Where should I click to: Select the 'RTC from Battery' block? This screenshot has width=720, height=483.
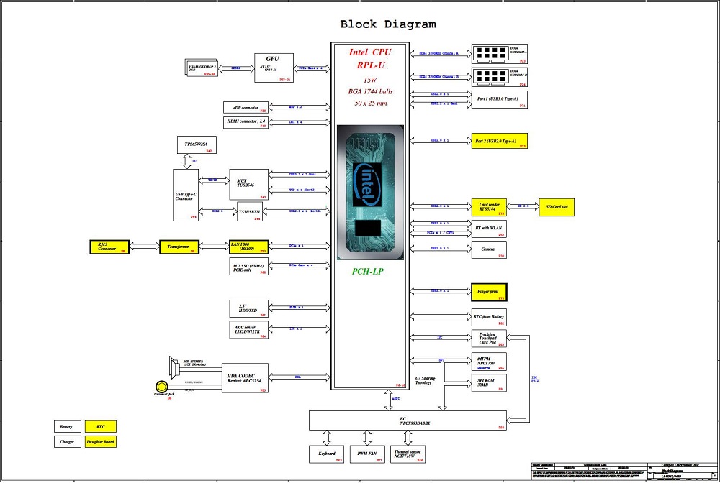(489, 317)
